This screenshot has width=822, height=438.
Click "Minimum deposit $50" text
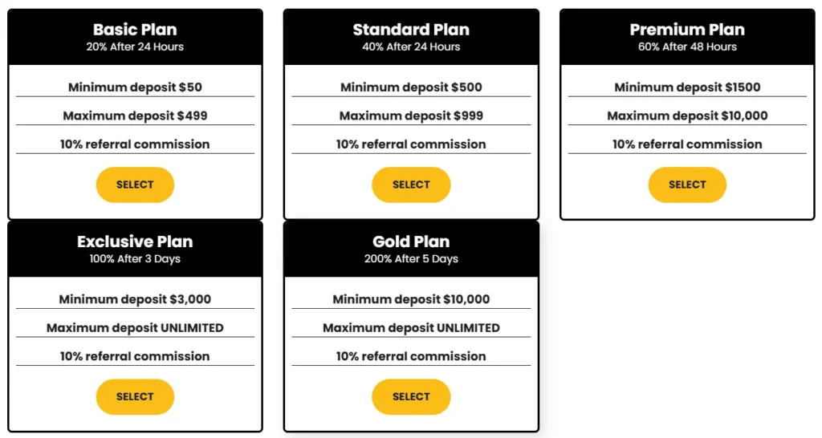click(135, 87)
